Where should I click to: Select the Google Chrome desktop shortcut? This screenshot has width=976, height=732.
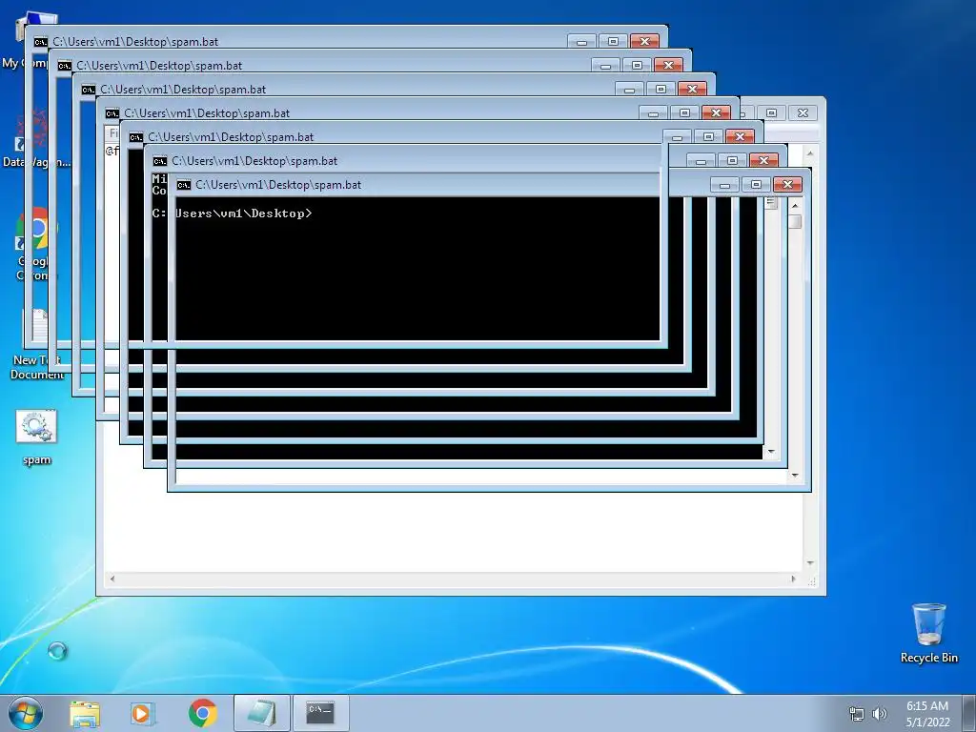point(35,244)
